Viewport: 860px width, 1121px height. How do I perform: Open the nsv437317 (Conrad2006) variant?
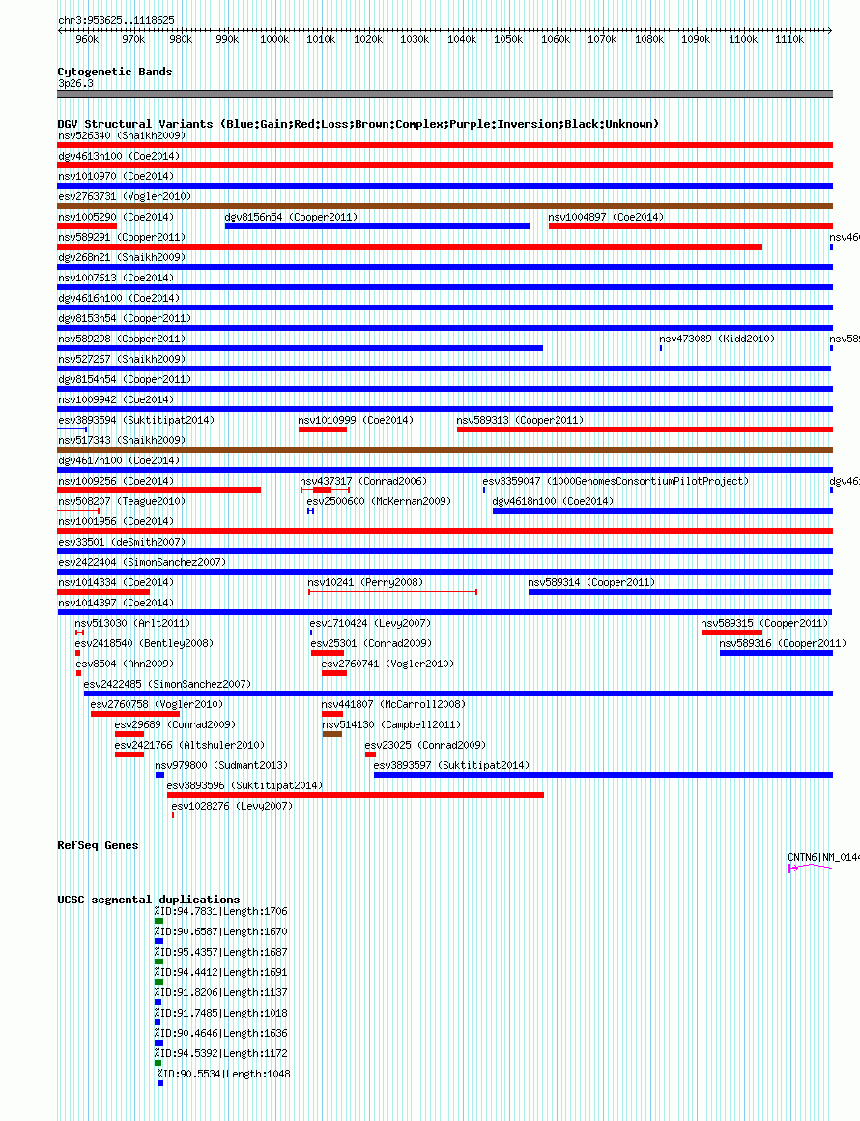click(363, 481)
